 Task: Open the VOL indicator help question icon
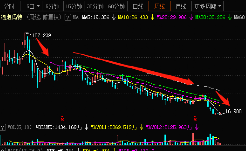click(2, 127)
